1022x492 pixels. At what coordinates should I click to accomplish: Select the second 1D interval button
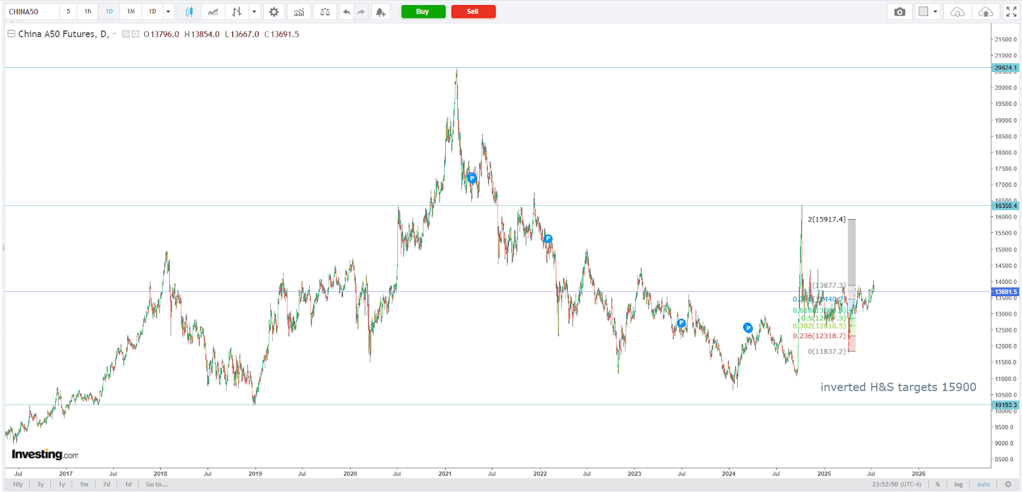[x=153, y=11]
